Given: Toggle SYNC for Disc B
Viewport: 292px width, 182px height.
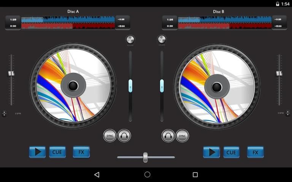Looking at the screenshot, I should (x=182, y=135).
